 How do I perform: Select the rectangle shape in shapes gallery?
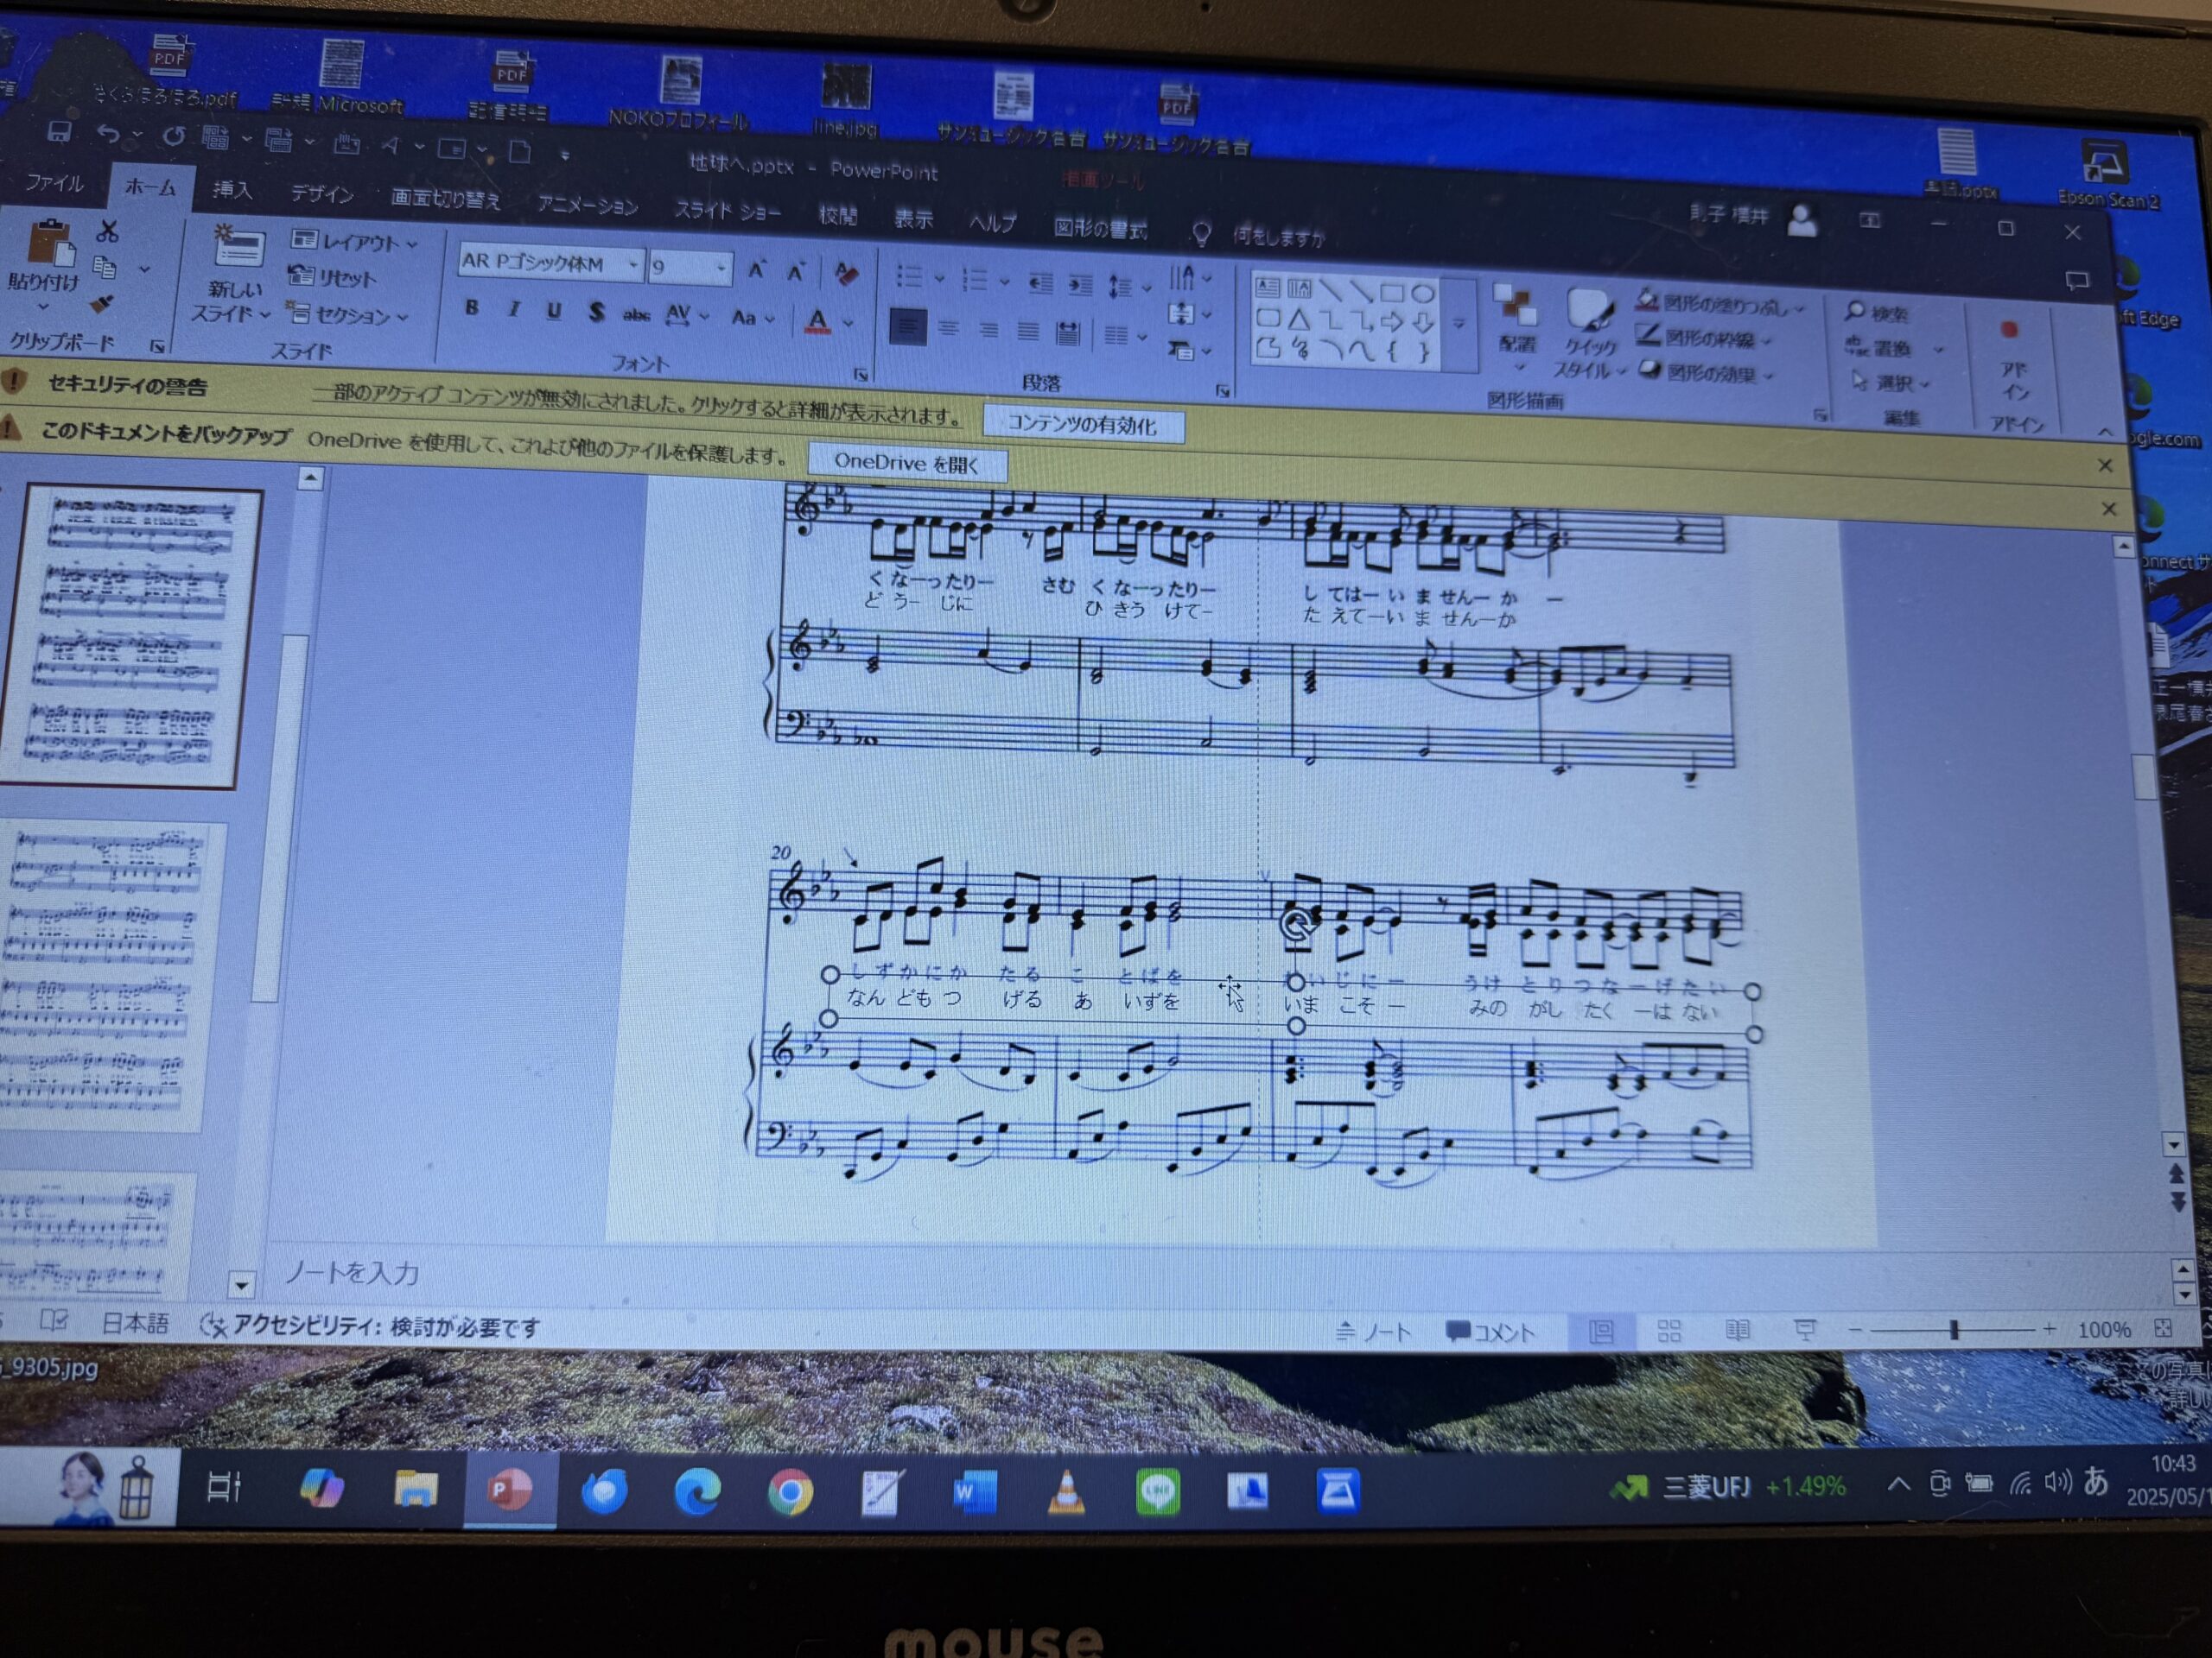tap(1391, 293)
